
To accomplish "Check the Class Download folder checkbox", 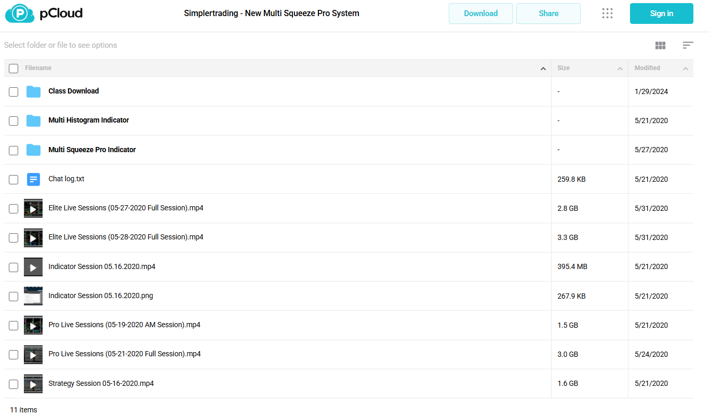I will pos(14,92).
